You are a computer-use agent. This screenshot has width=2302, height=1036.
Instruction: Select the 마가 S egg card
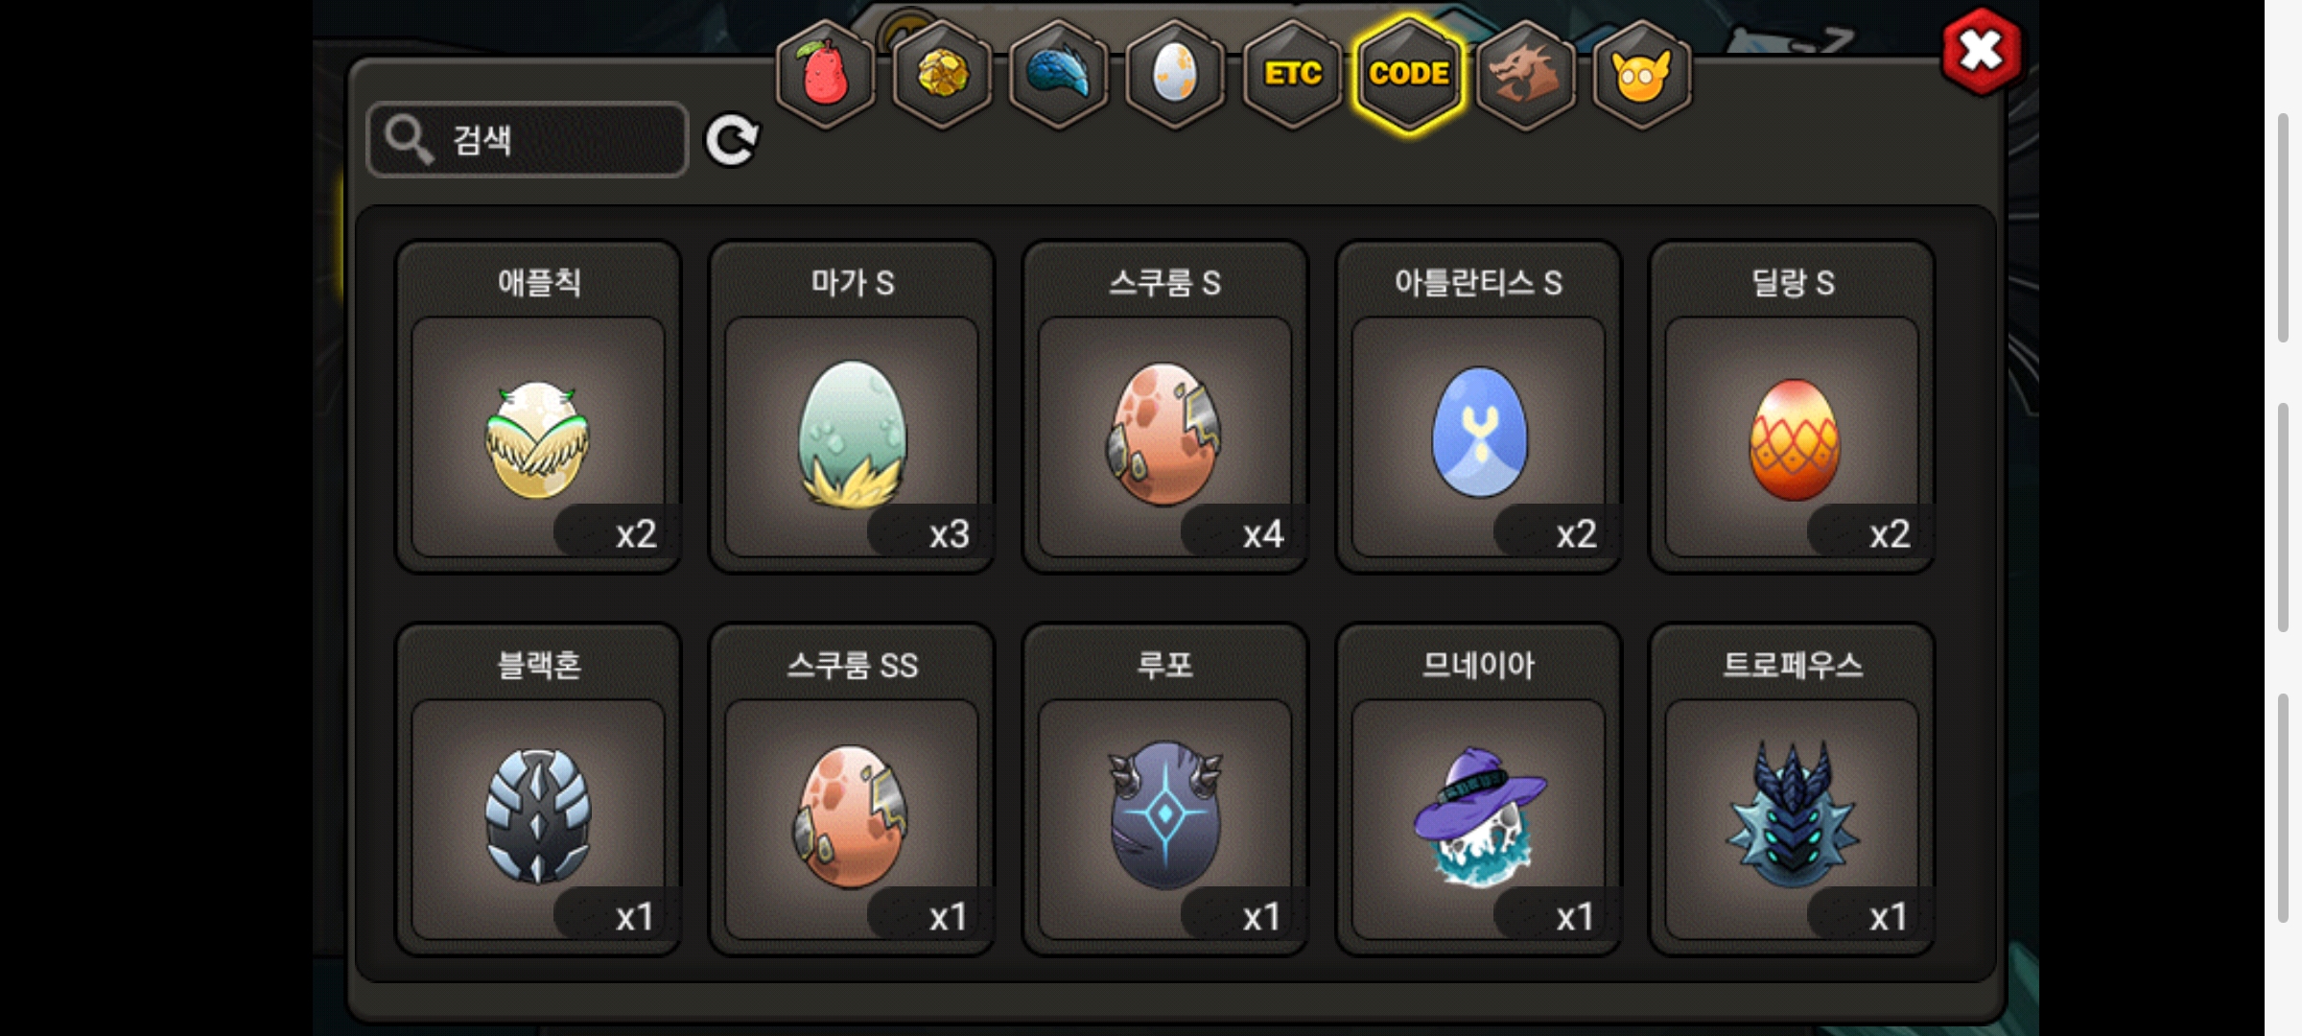pos(852,407)
